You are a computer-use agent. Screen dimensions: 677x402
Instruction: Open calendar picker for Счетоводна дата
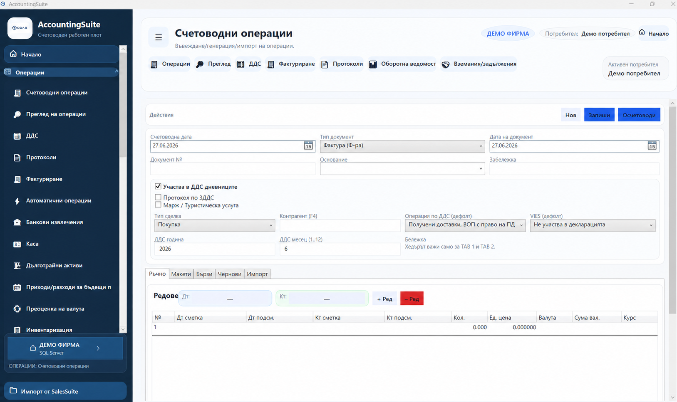(308, 146)
